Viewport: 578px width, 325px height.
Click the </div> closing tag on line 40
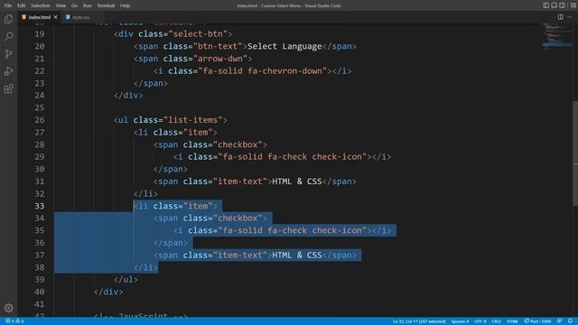pos(108,292)
